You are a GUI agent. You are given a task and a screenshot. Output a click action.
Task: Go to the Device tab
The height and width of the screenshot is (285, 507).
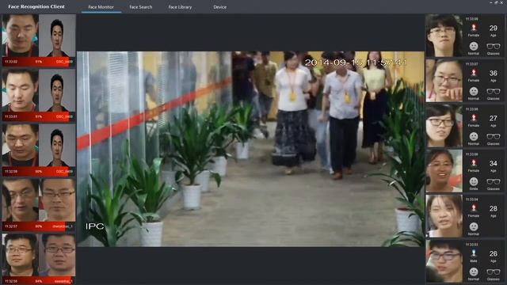[x=220, y=7]
